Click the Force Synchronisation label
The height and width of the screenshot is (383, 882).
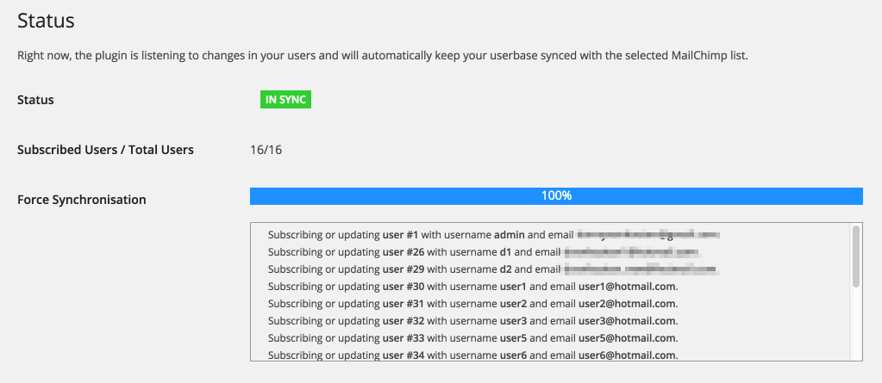82,200
